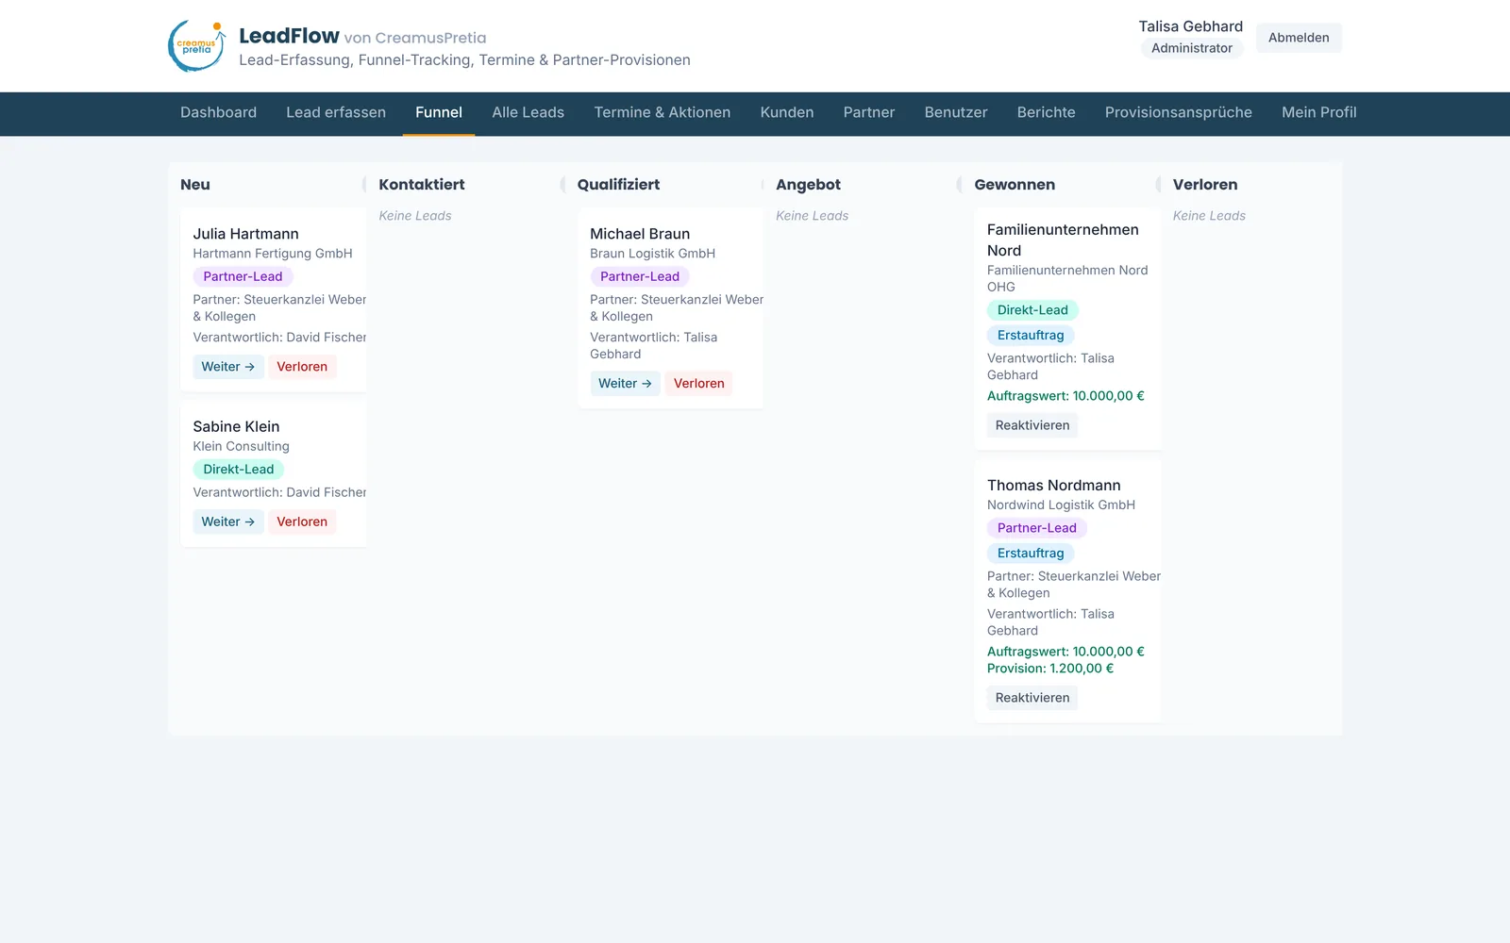Image resolution: width=1510 pixels, height=943 pixels.
Task: Click the Partner-Lead badge on Julia Hartmann
Action: coord(243,276)
